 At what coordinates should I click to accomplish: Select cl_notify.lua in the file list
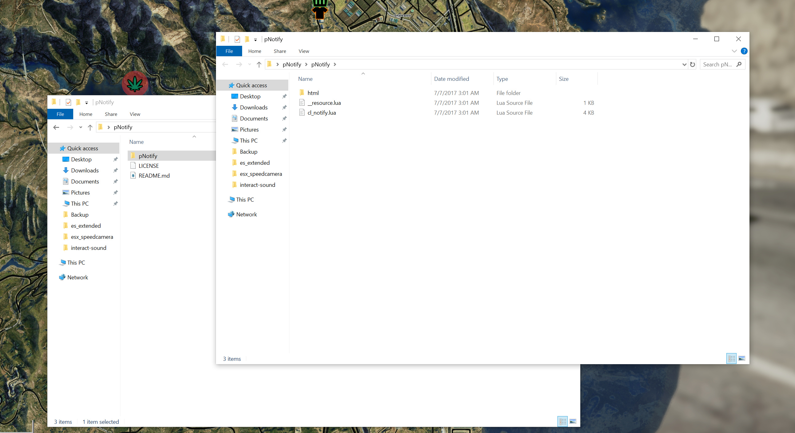click(322, 112)
